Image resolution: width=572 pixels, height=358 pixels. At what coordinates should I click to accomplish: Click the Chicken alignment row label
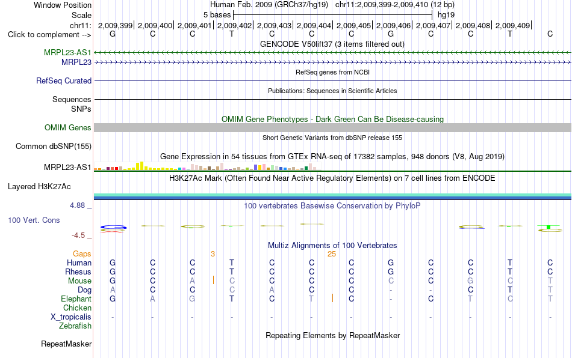[x=77, y=308]
